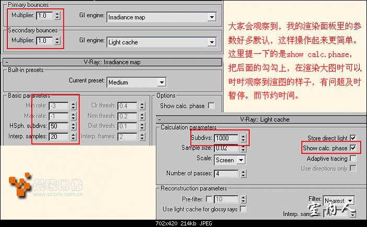Click the HSph. subdivs value field

59,126
